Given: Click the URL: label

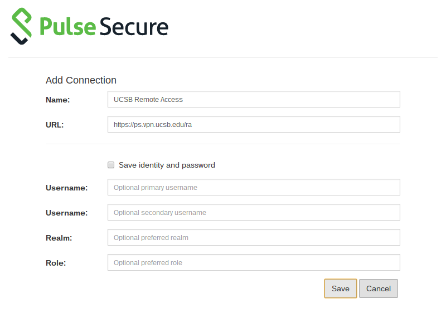Looking at the screenshot, I should (x=55, y=125).
